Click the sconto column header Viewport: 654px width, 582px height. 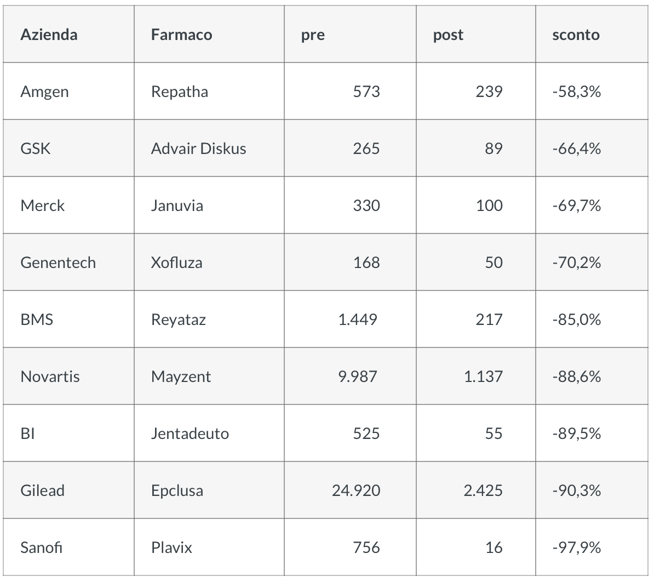click(x=576, y=35)
